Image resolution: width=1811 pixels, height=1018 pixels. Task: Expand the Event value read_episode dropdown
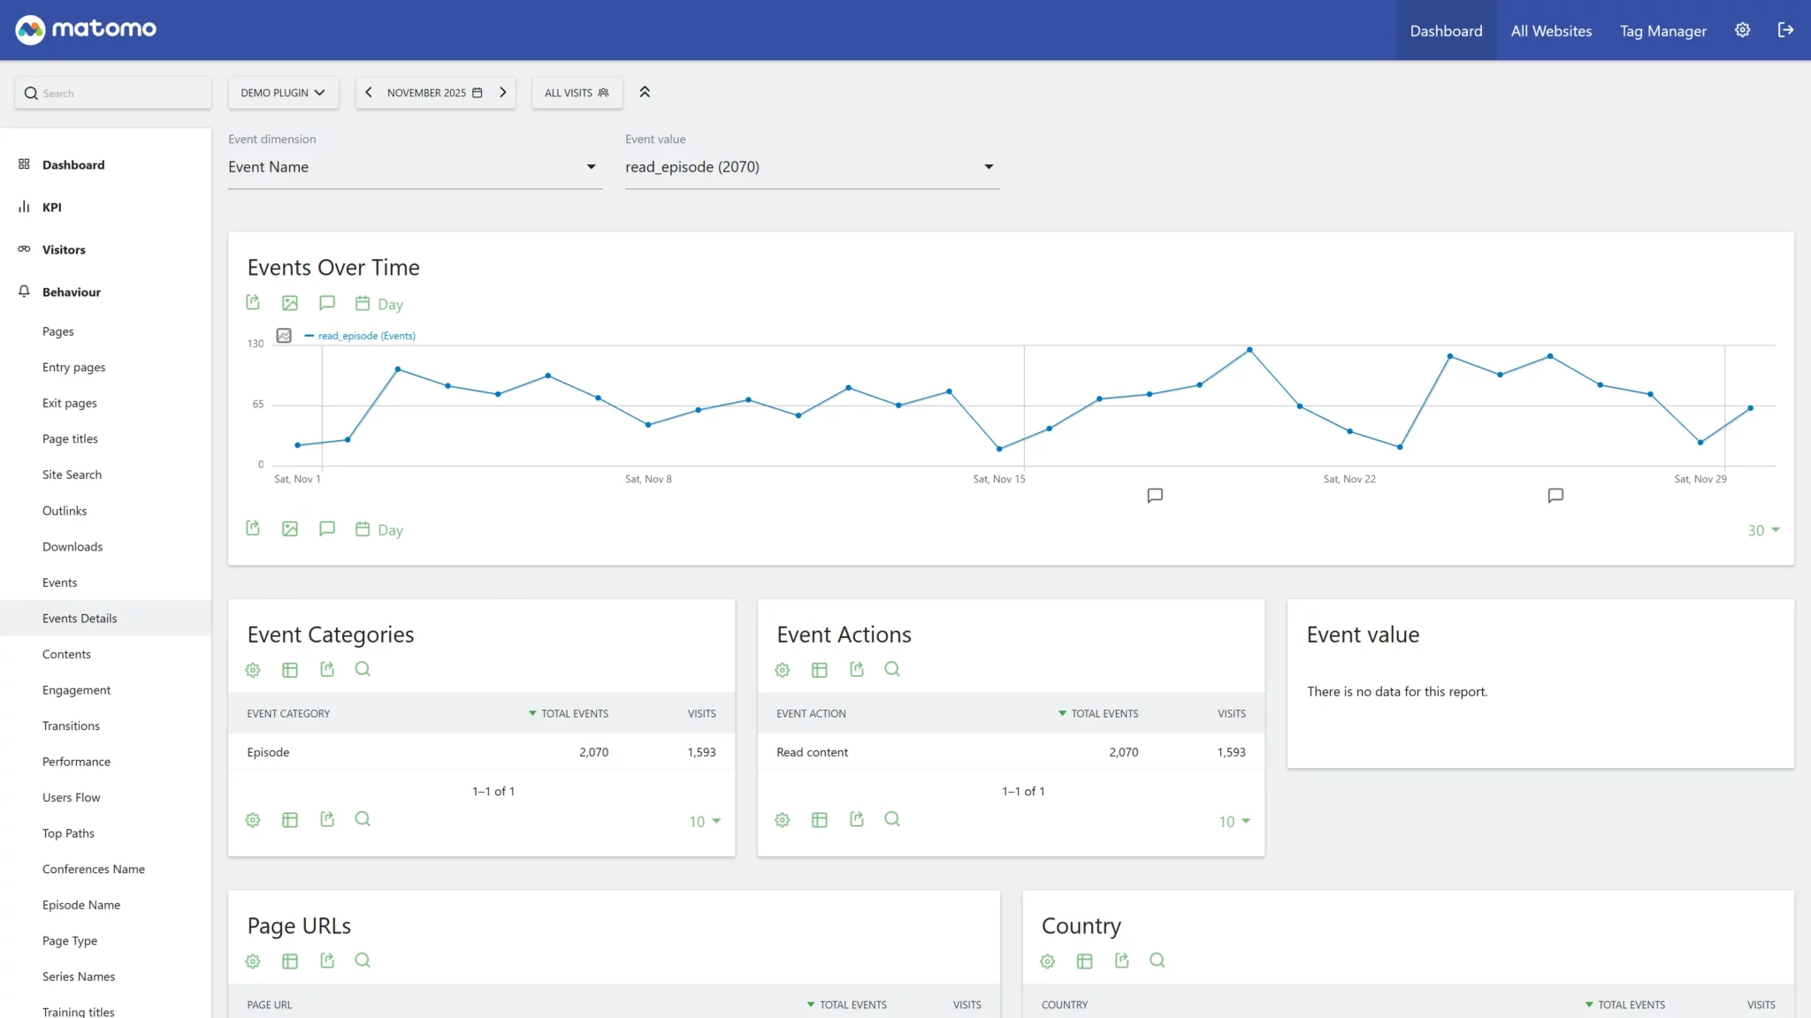tap(811, 167)
